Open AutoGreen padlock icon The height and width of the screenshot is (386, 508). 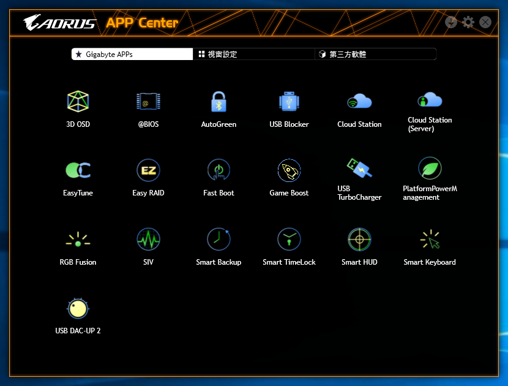(x=219, y=102)
